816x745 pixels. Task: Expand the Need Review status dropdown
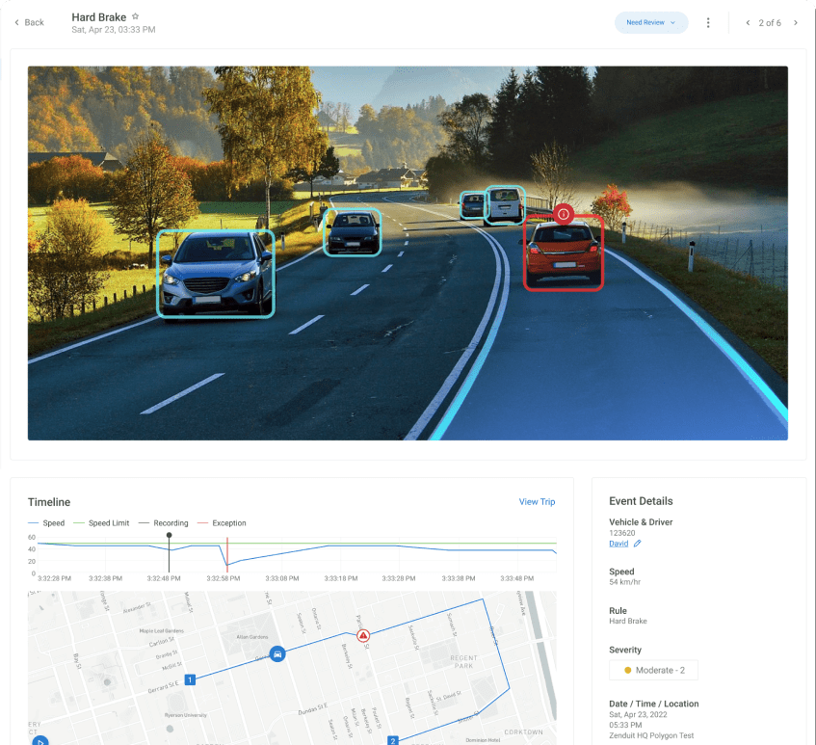pos(651,22)
